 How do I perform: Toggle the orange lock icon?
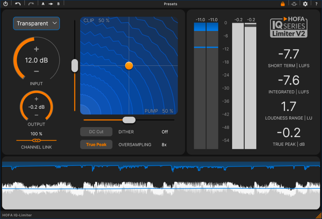click(x=283, y=4)
